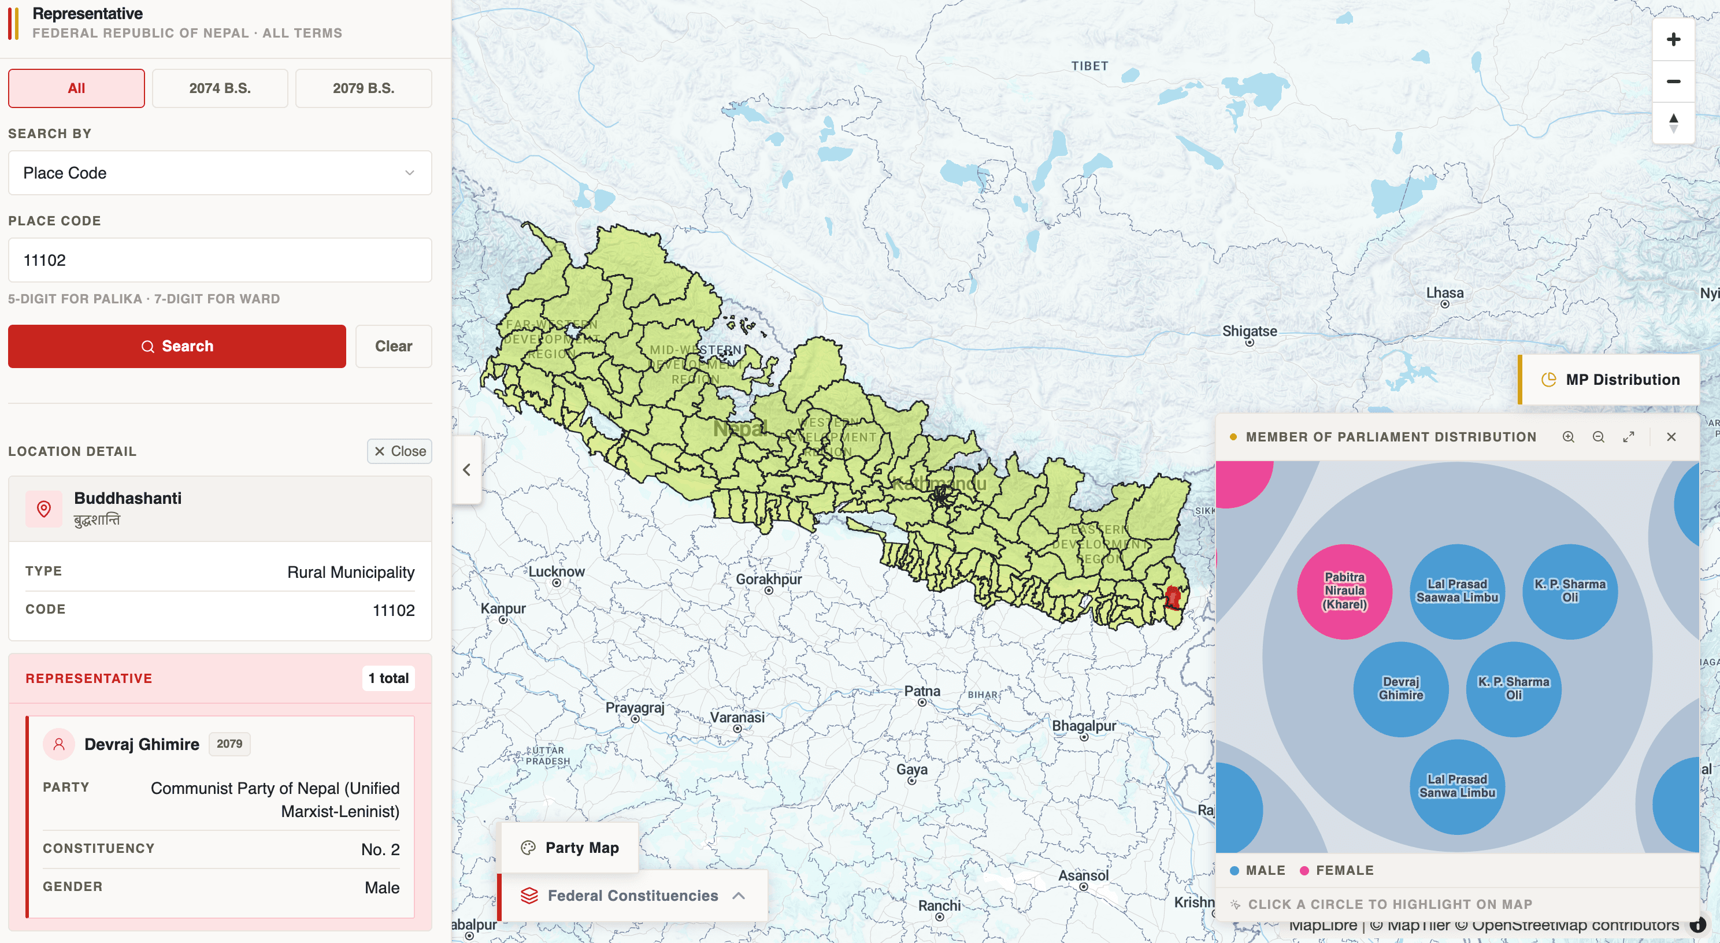Screen dimensions: 1720x943
Task: Zoom in the map with plus icon
Action: (1673, 39)
